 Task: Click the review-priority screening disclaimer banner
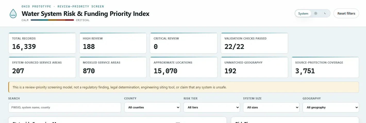(184, 87)
